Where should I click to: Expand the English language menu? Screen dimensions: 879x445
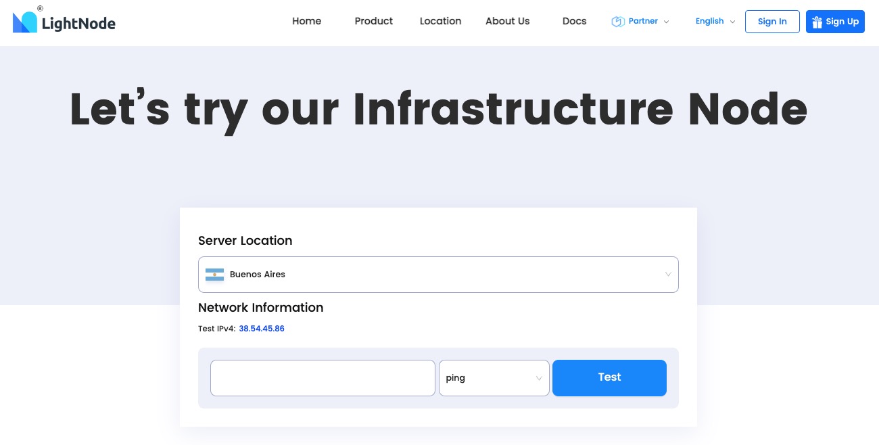709,21
